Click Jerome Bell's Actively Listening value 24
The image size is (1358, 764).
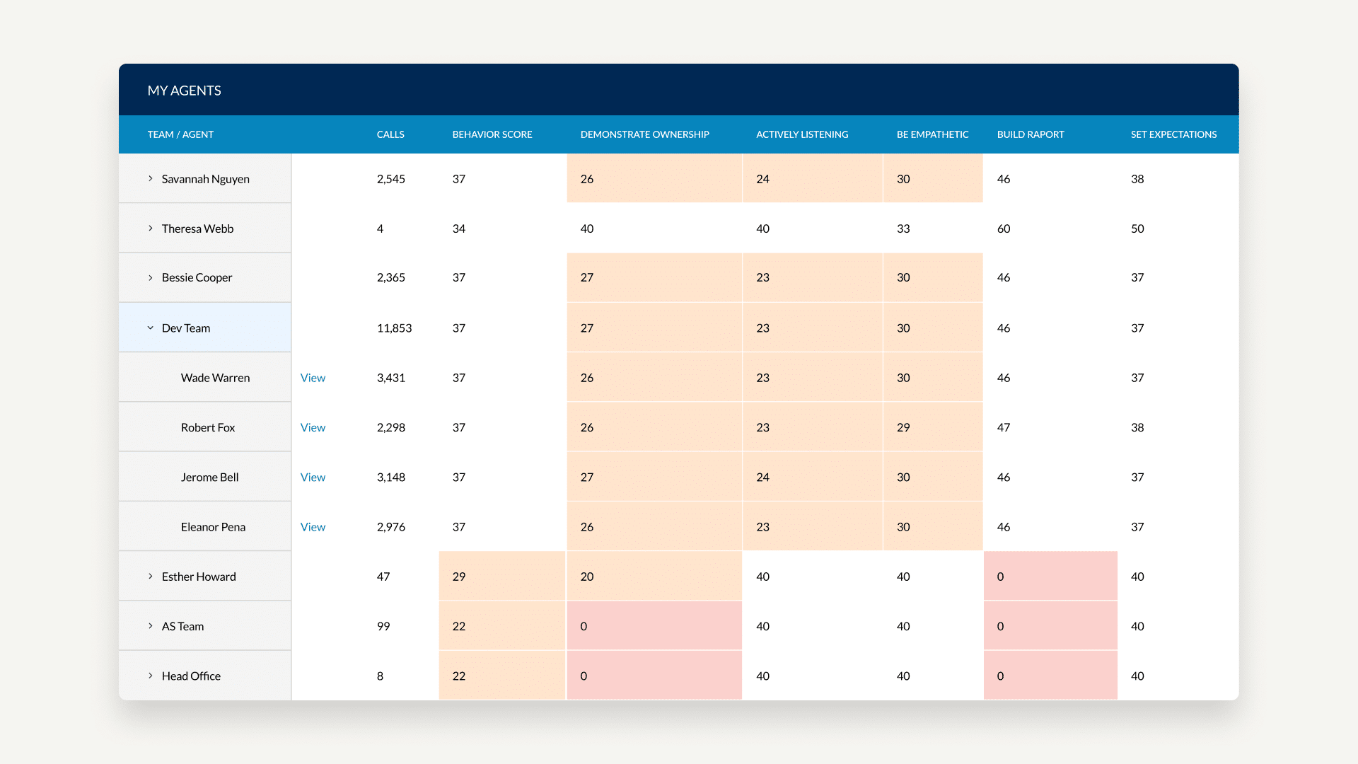tap(762, 477)
